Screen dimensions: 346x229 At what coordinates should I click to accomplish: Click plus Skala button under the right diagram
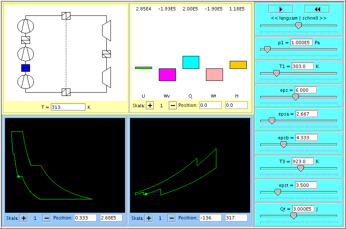pos(149,218)
